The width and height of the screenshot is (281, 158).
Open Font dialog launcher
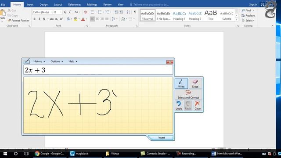87,26
